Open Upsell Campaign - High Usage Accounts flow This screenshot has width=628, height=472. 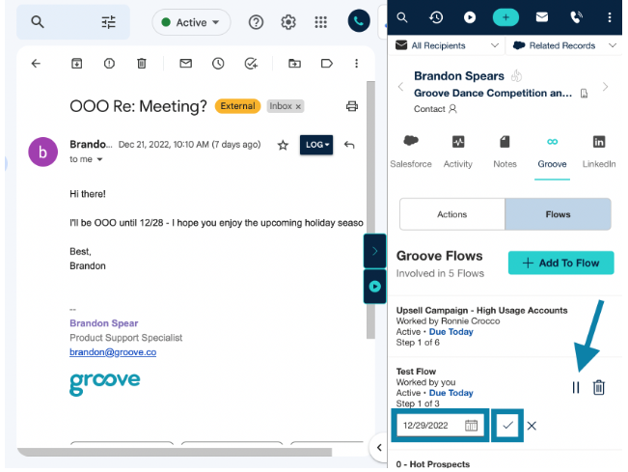click(481, 311)
